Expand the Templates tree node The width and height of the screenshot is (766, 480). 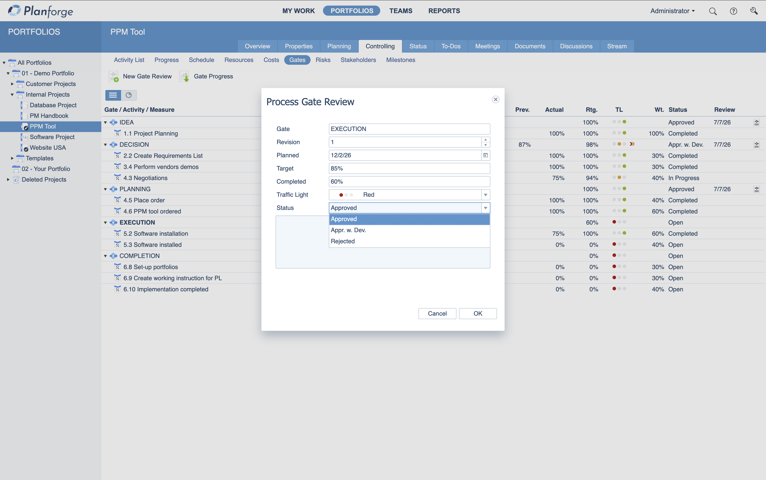tap(12, 158)
